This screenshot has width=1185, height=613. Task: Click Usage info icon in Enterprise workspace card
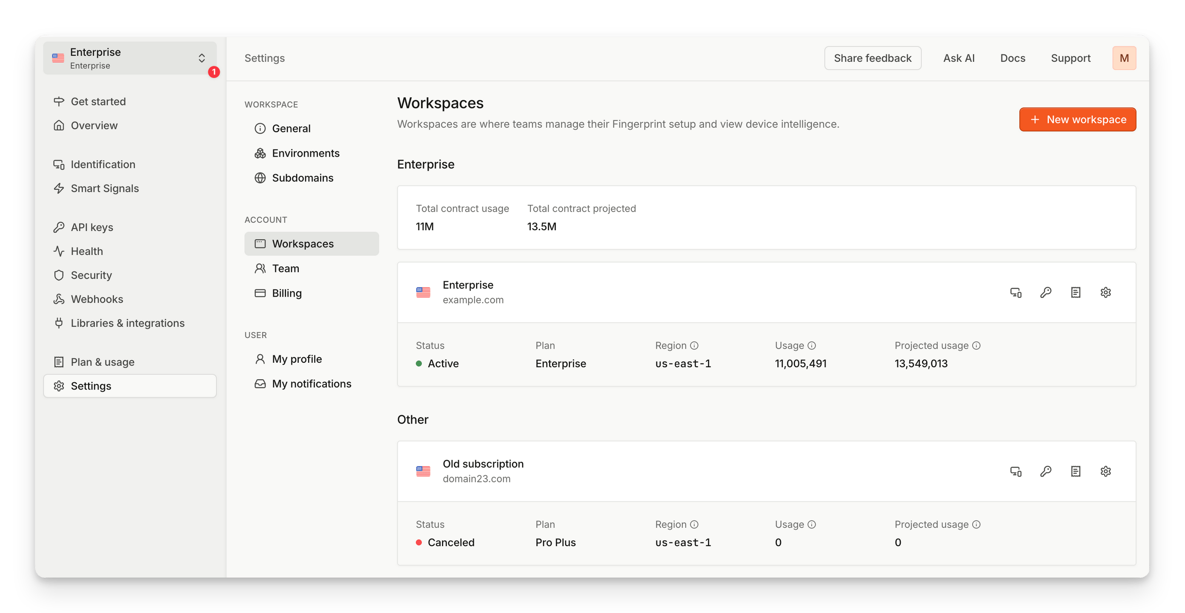[x=811, y=346]
